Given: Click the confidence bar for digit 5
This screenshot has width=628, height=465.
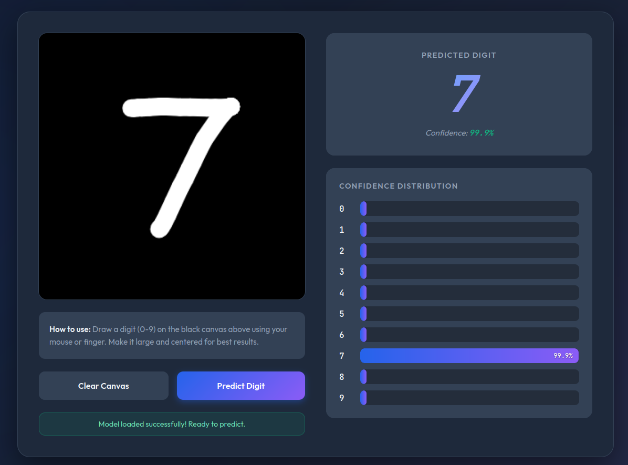Looking at the screenshot, I should (469, 314).
